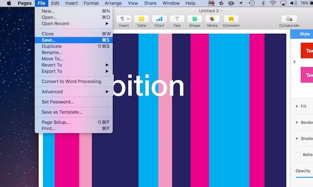Open the Insert menu in menu bar
This screenshot has width=313, height=187.
[x=71, y=3]
